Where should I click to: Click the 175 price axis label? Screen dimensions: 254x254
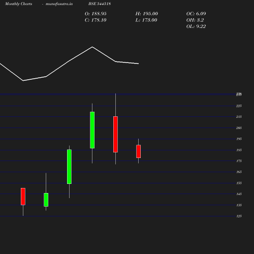tap(239, 161)
